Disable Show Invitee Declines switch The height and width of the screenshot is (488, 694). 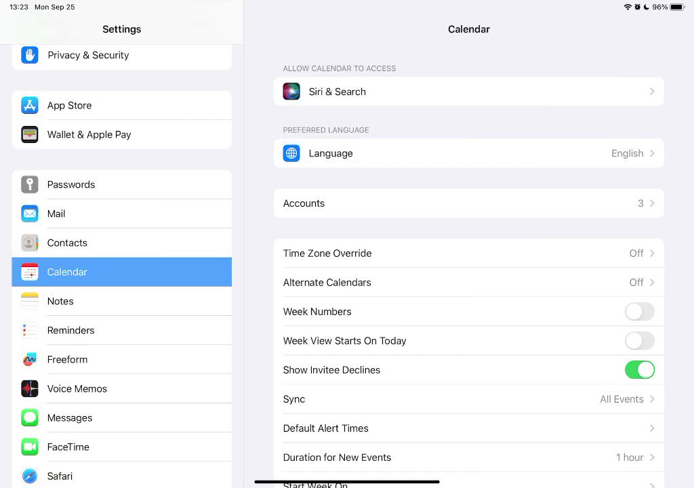pos(640,370)
